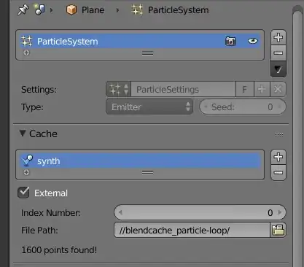304x267 pixels.
Task: Click the '1600 points found!' text
Action: point(59,250)
